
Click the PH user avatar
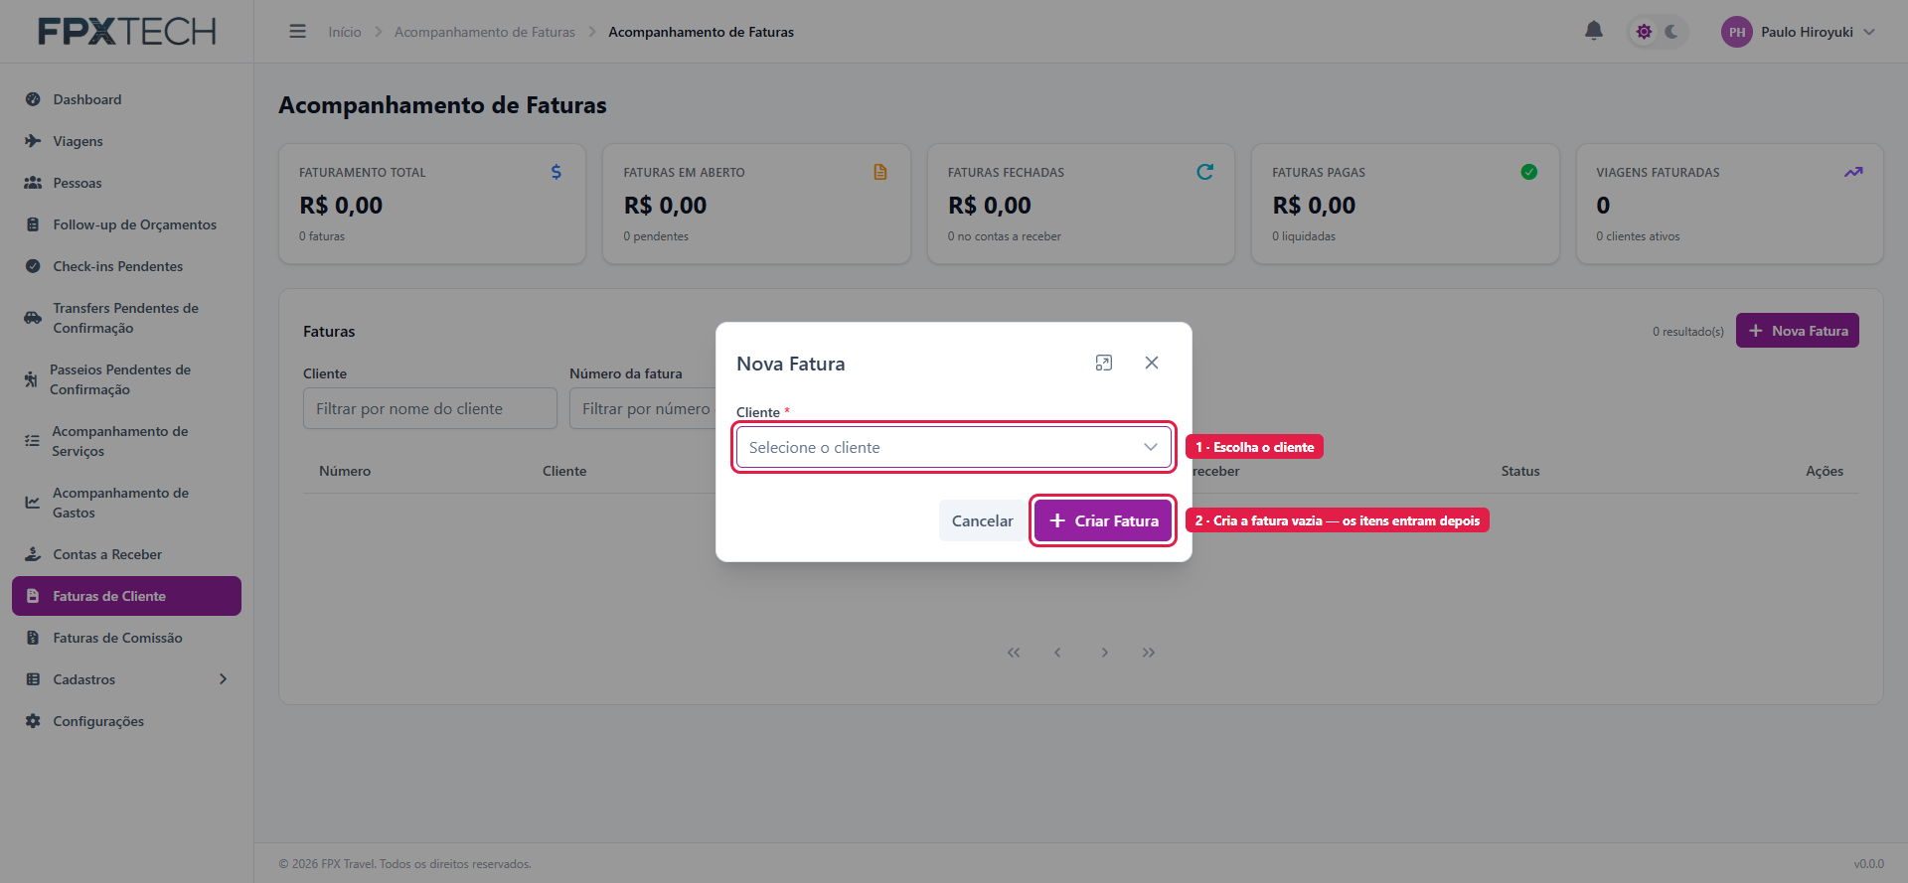(x=1736, y=32)
